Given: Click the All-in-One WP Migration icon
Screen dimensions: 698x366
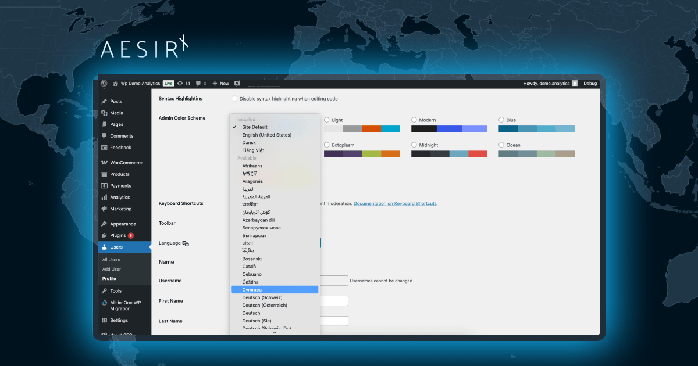Looking at the screenshot, I should tap(104, 303).
